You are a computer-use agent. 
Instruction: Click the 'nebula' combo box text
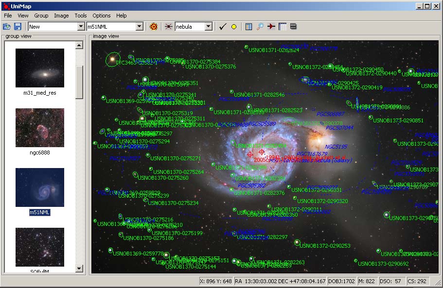click(x=190, y=27)
